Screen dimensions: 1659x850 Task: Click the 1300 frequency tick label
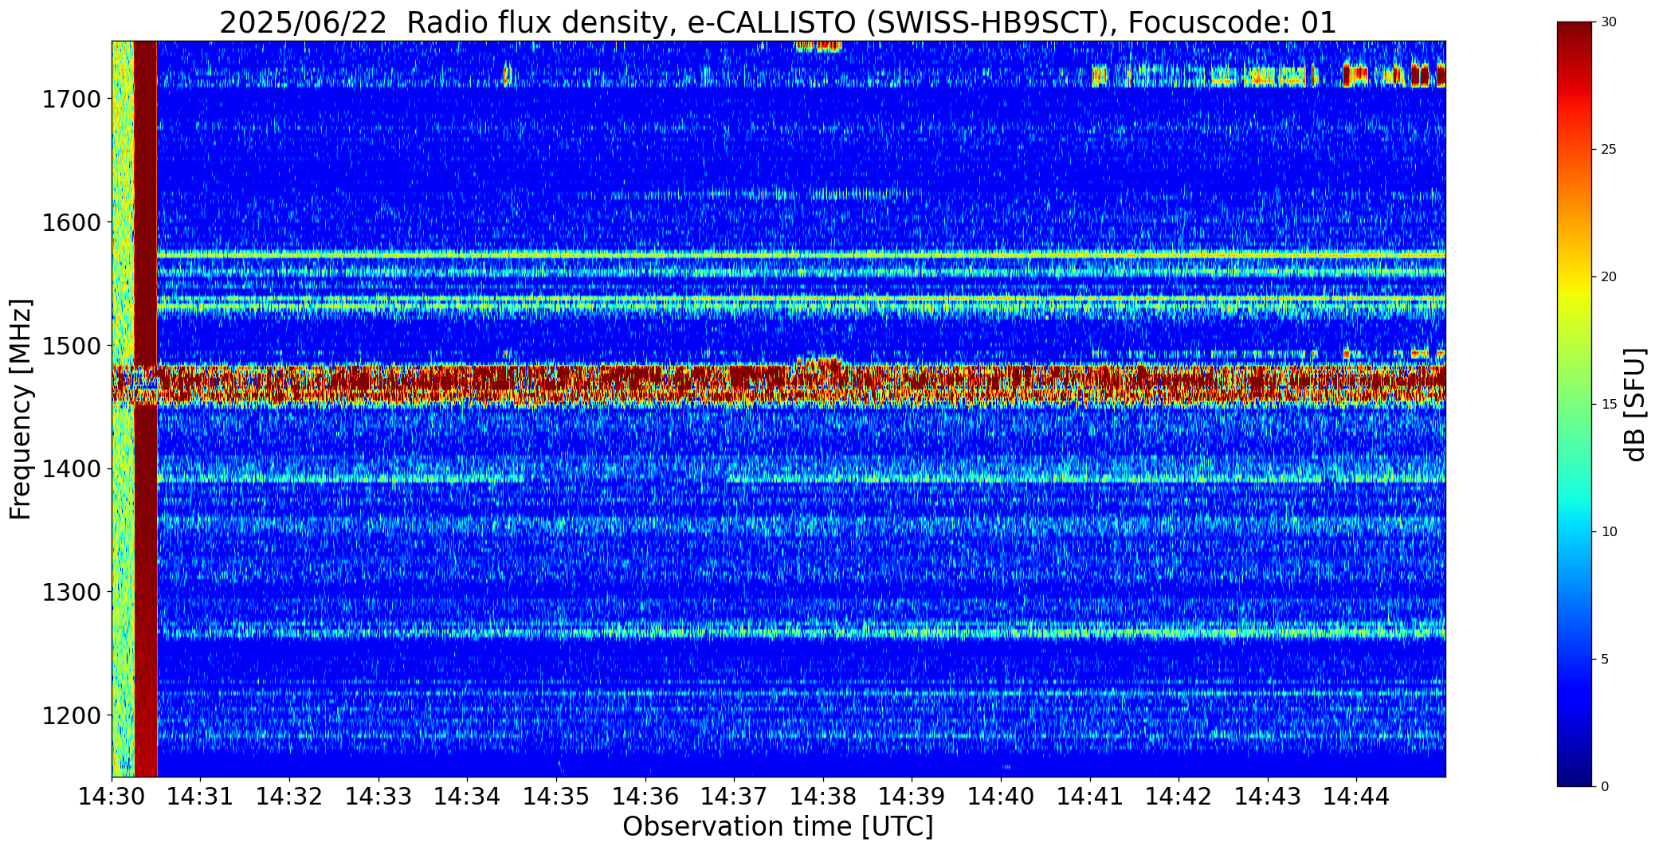(x=72, y=592)
